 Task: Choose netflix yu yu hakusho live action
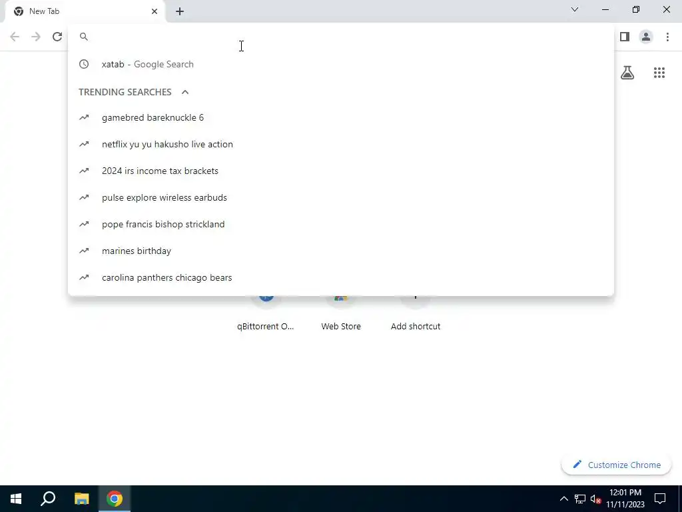[341, 144]
